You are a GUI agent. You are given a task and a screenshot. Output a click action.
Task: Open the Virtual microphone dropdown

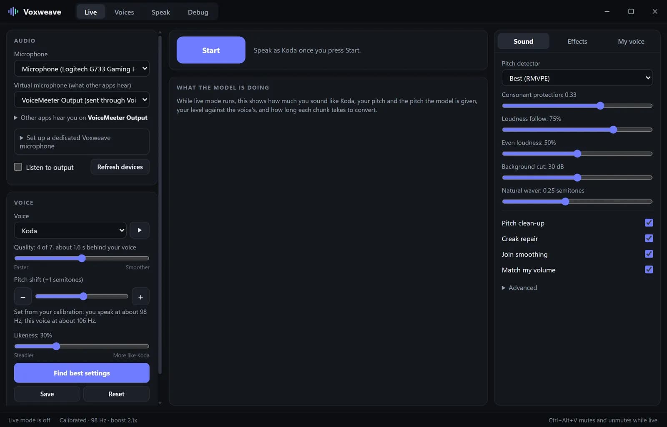coord(82,100)
